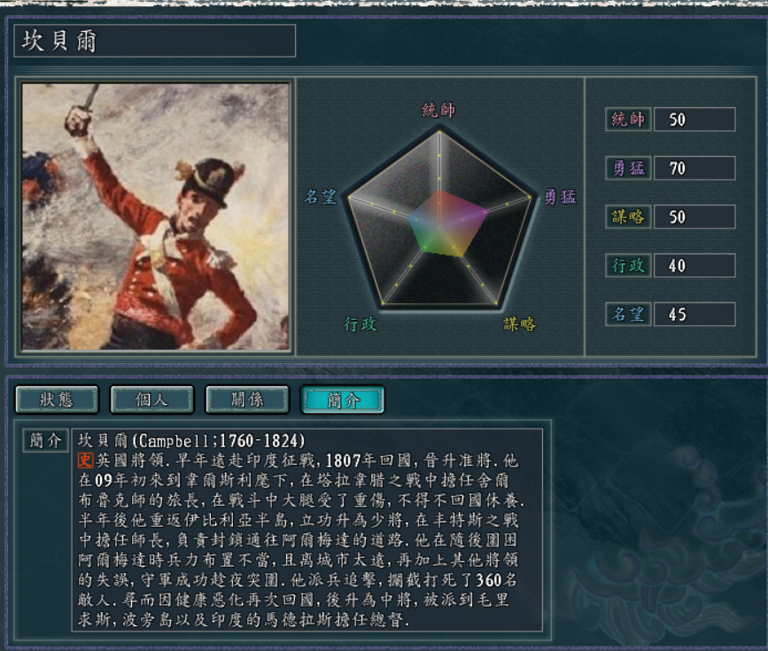This screenshot has height=651, width=768.
Task: Click the 名望 value field showing 45
Action: [694, 314]
